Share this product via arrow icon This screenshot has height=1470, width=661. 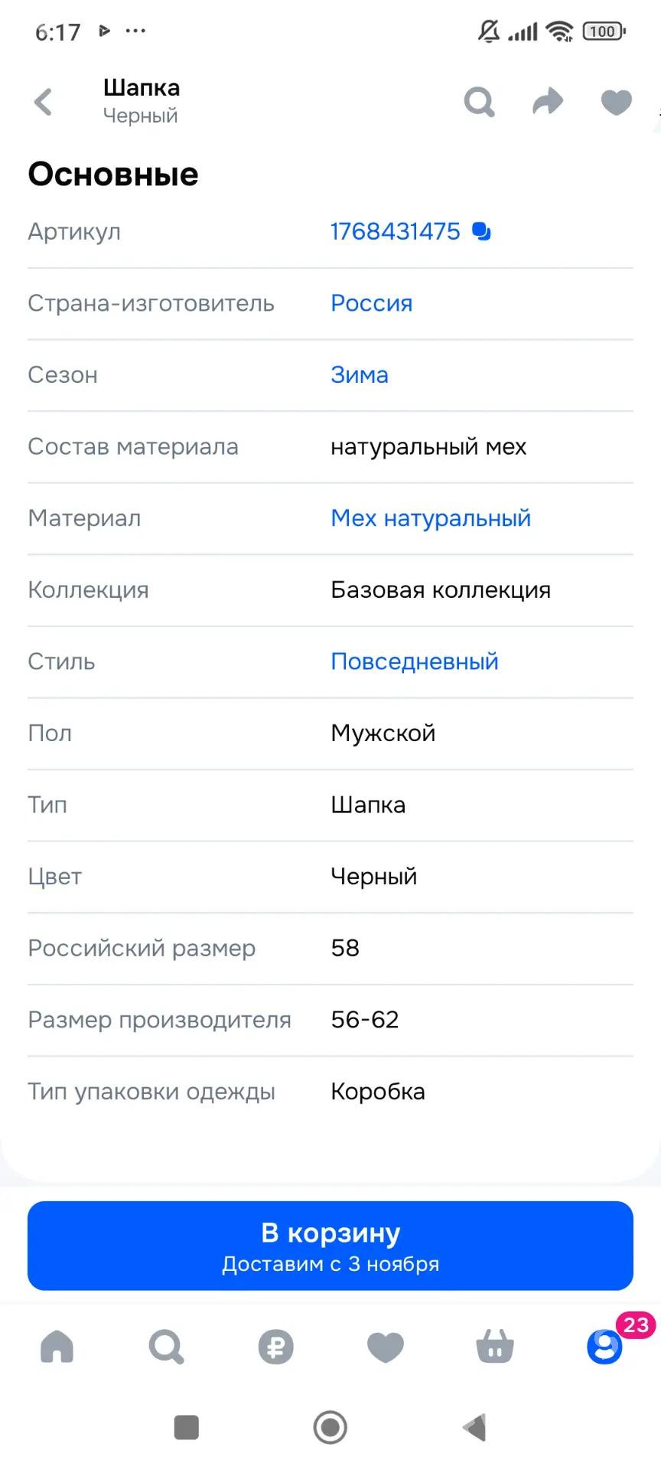(548, 101)
